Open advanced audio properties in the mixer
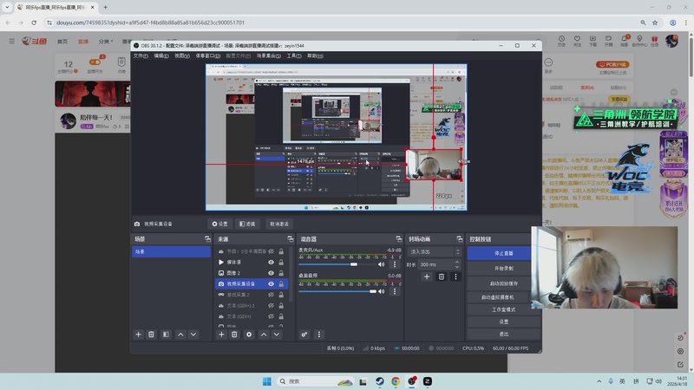 [304, 335]
